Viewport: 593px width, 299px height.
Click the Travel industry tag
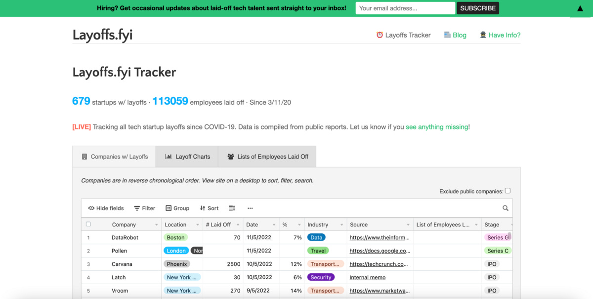(318, 251)
